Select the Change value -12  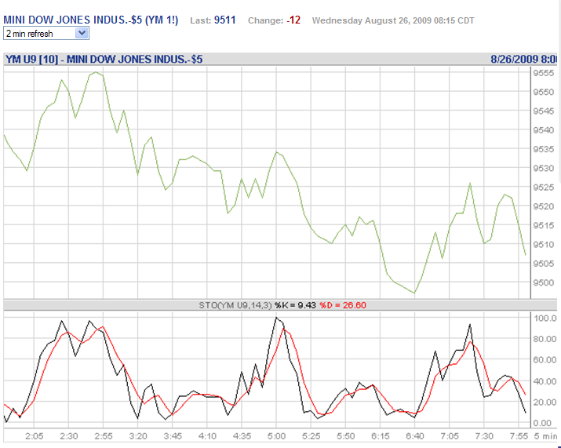coord(293,20)
